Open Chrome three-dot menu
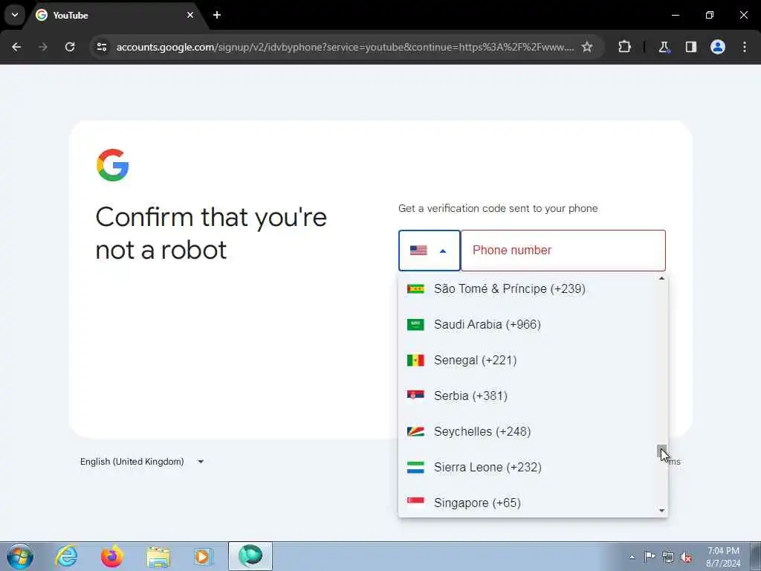 pyautogui.click(x=745, y=47)
